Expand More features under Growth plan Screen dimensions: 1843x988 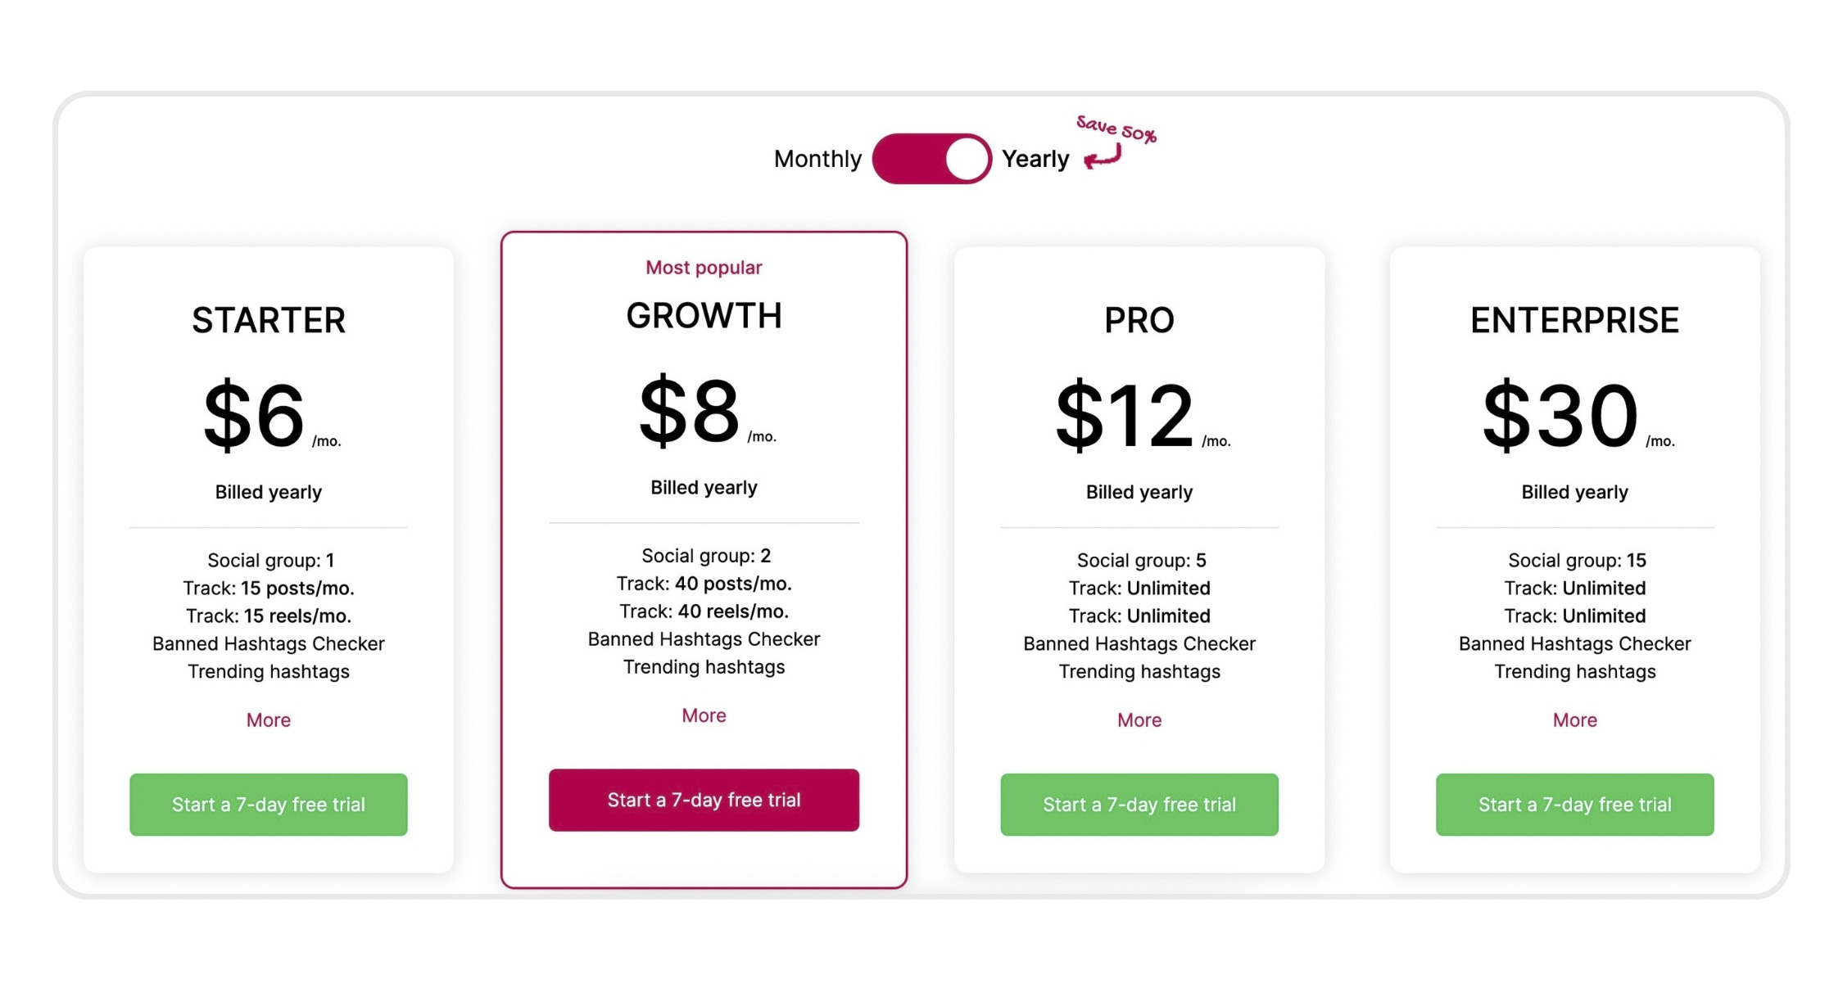coord(704,715)
